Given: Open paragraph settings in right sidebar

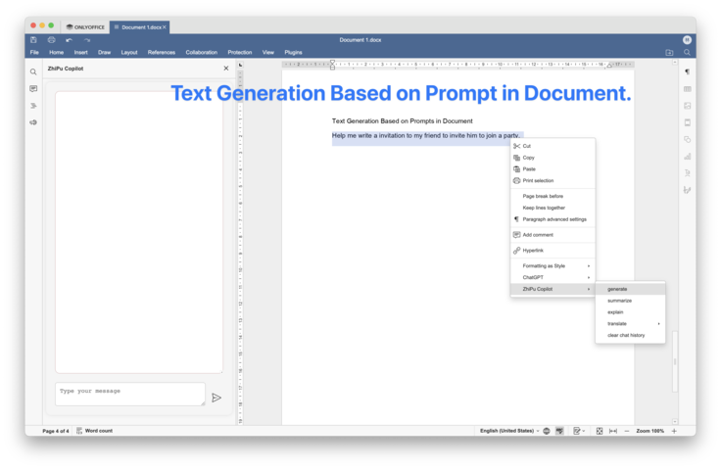Looking at the screenshot, I should 687,72.
